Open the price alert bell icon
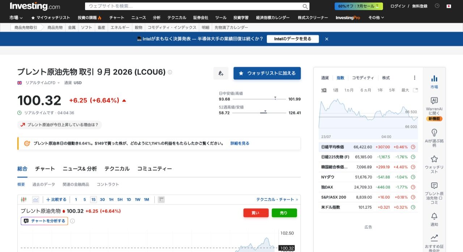The height and width of the screenshot is (252, 463). (221, 73)
